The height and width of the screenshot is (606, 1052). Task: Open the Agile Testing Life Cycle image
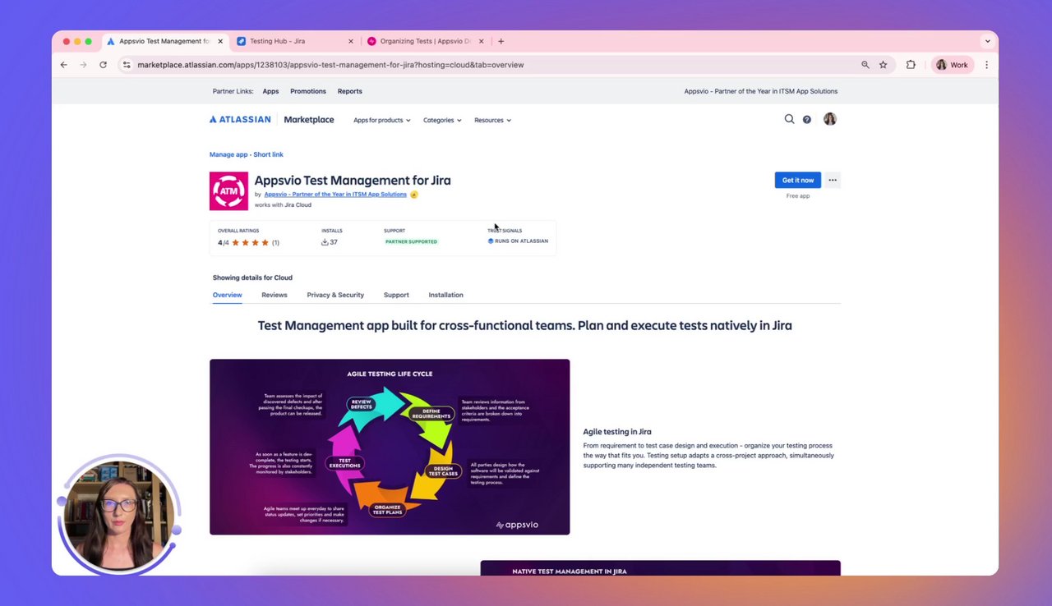pyautogui.click(x=390, y=447)
